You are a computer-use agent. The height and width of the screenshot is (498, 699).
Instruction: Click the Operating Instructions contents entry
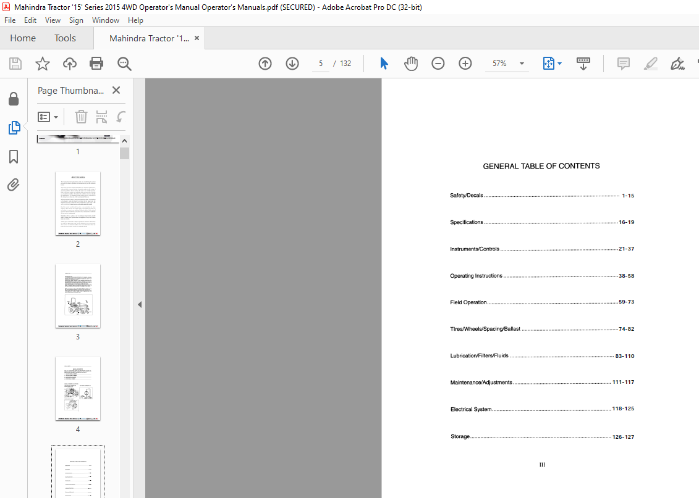(542, 276)
